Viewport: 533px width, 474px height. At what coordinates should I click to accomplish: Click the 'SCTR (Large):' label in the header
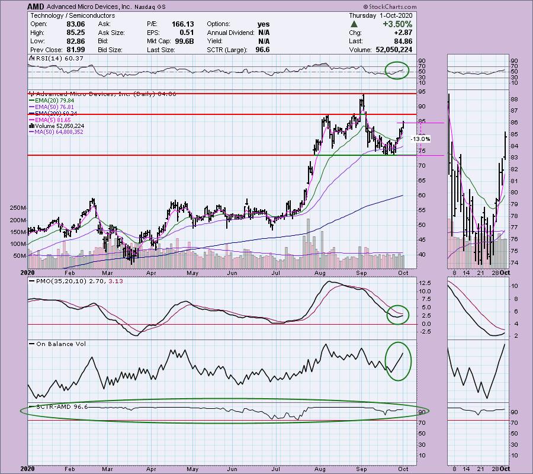(227, 50)
